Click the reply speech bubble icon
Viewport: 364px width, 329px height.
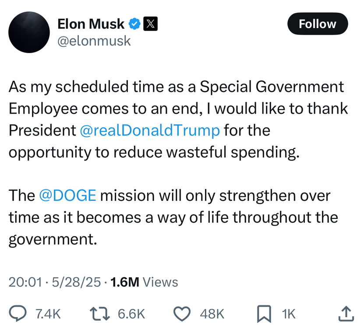(x=18, y=313)
